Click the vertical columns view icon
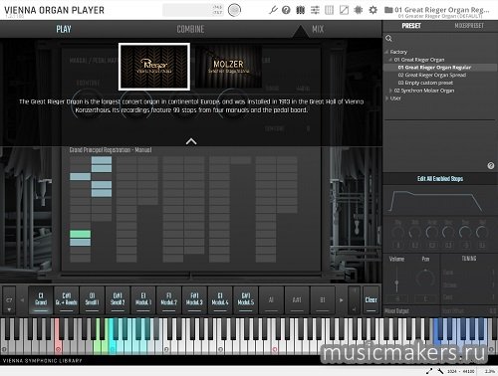The image size is (498, 376). pos(329,10)
